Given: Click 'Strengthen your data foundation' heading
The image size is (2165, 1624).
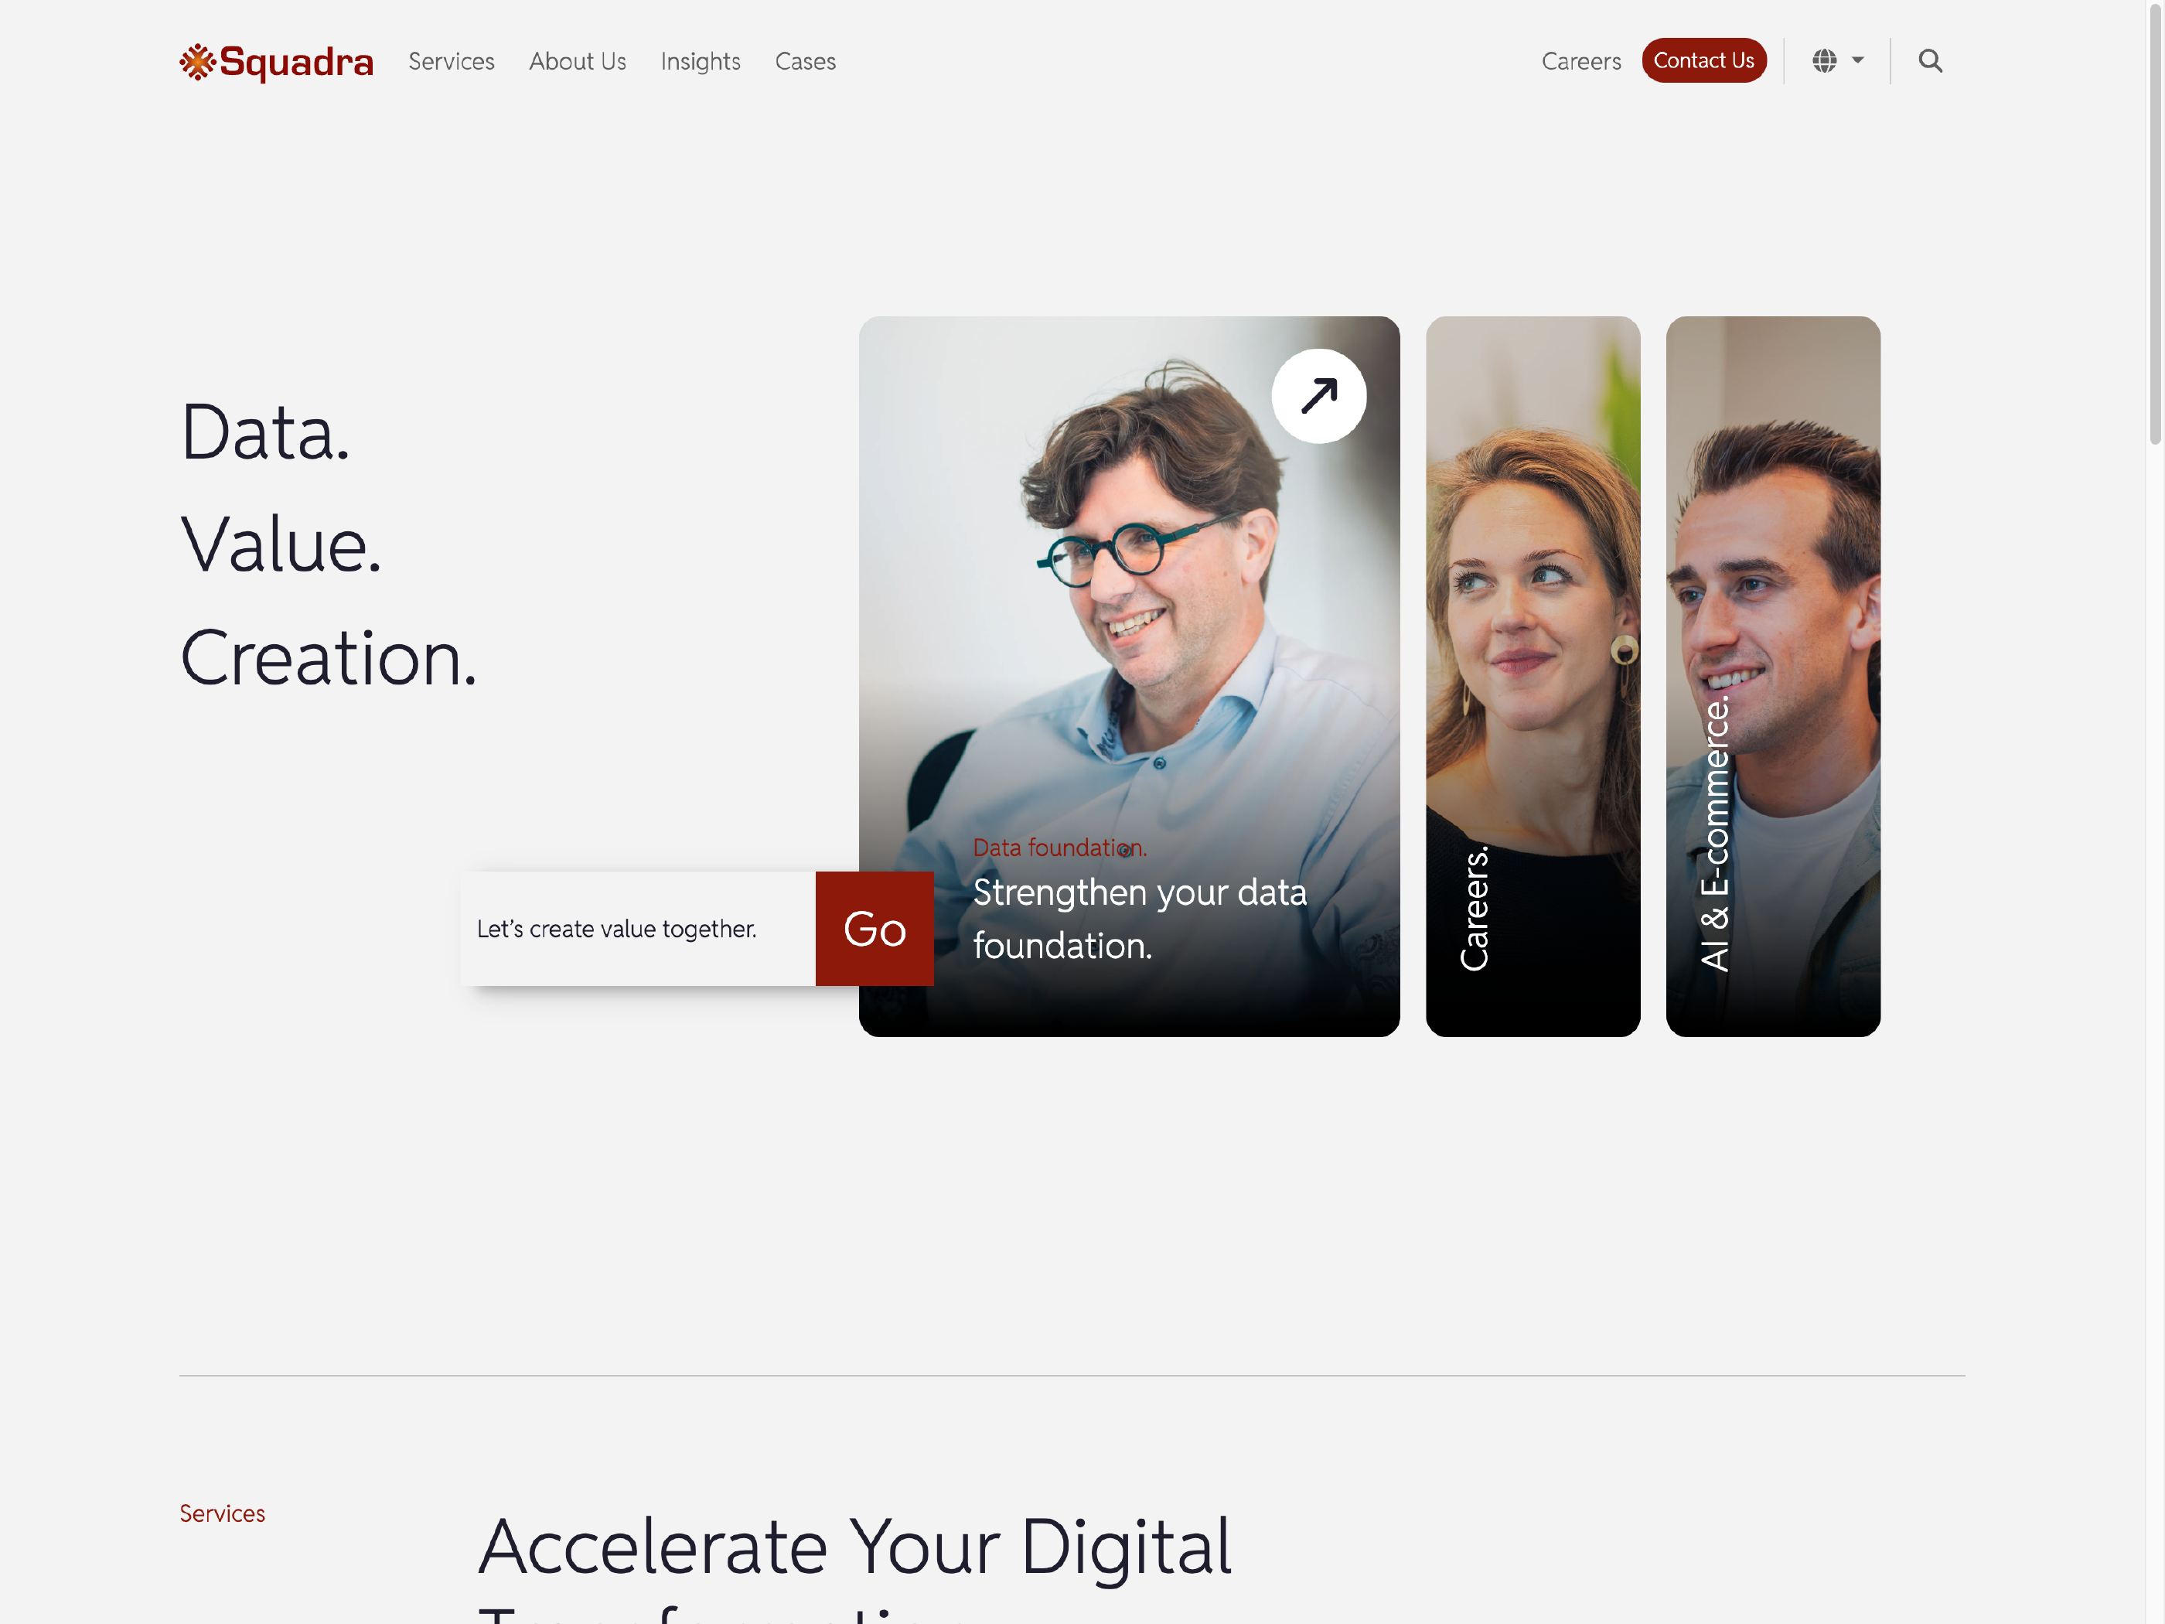Looking at the screenshot, I should 1139,919.
